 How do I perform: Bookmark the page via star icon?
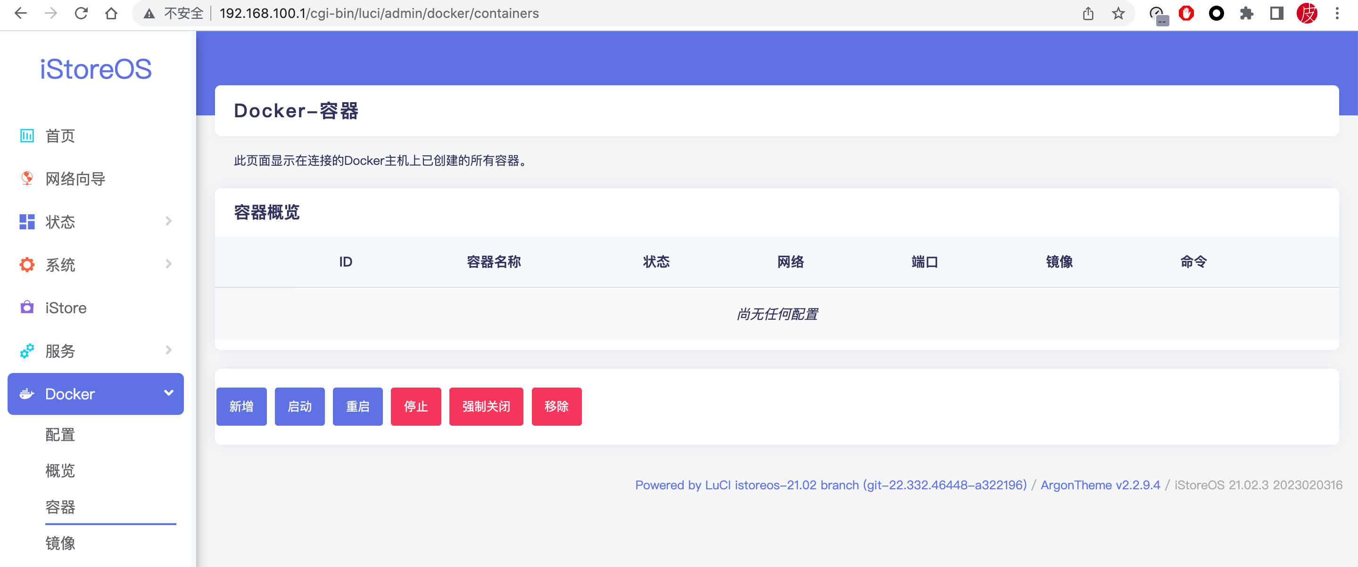pos(1118,14)
